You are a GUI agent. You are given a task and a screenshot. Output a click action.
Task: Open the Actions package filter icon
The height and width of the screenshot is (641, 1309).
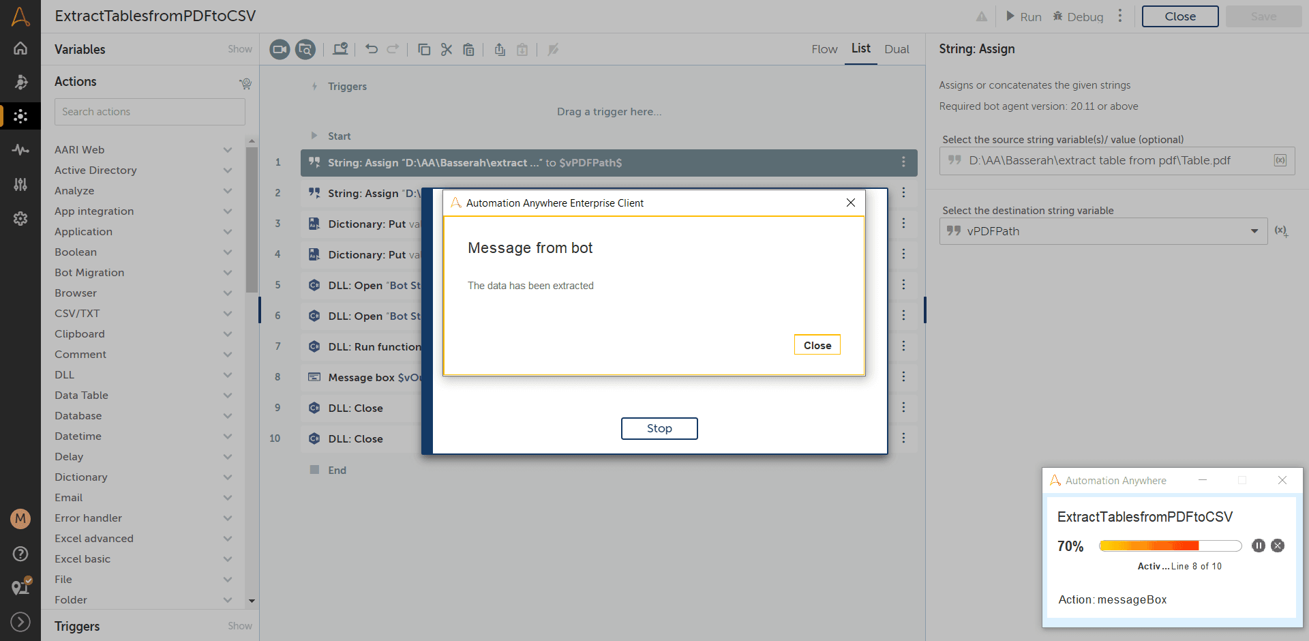tap(245, 83)
